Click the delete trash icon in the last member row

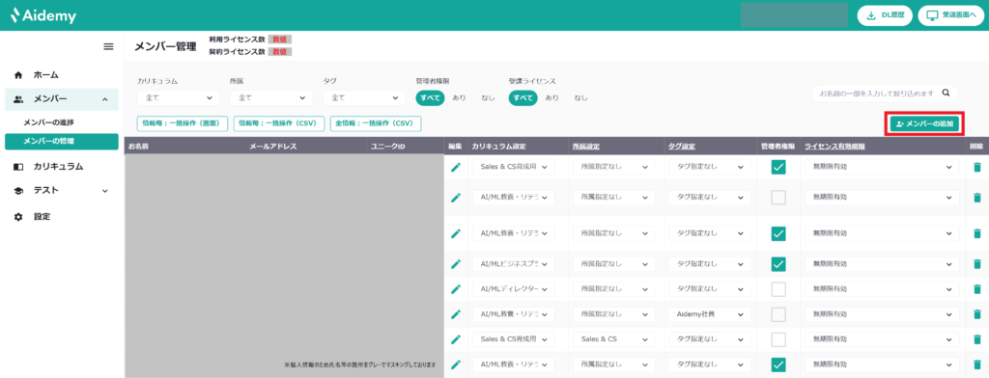(x=977, y=364)
